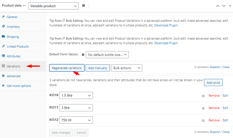Click the drag handle for variation #3311
The image size is (233, 138).
click(203, 108)
